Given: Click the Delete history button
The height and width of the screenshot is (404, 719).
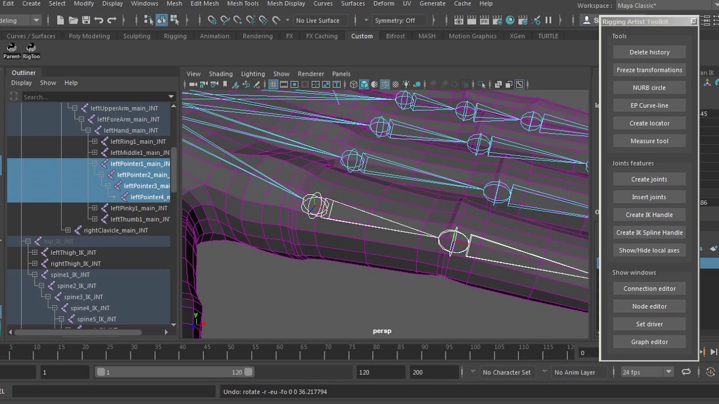Looking at the screenshot, I should point(649,52).
